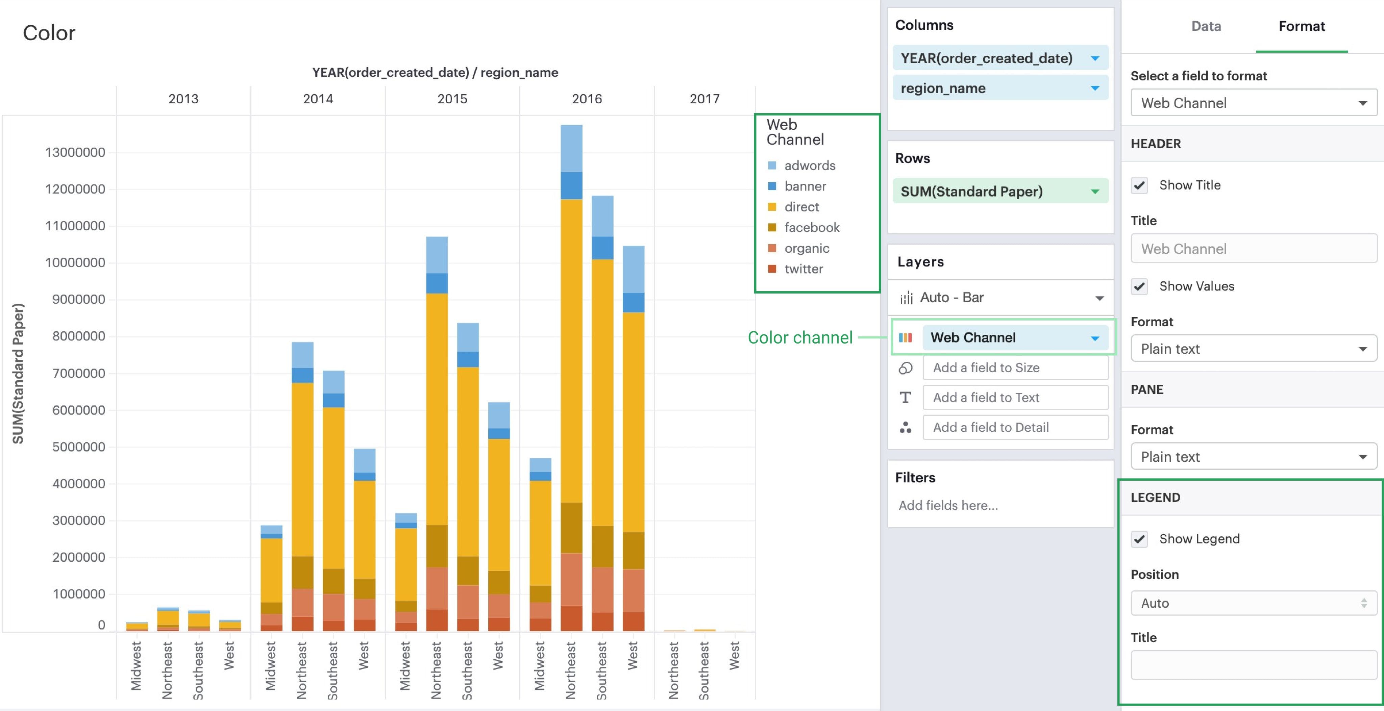Disable the Show Legend checkbox
1384x711 pixels.
click(1139, 539)
